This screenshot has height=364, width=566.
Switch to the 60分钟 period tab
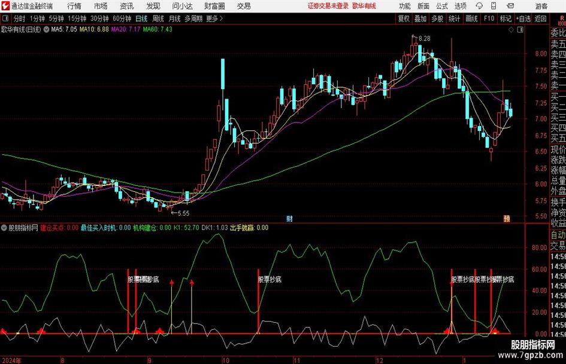click(122, 19)
